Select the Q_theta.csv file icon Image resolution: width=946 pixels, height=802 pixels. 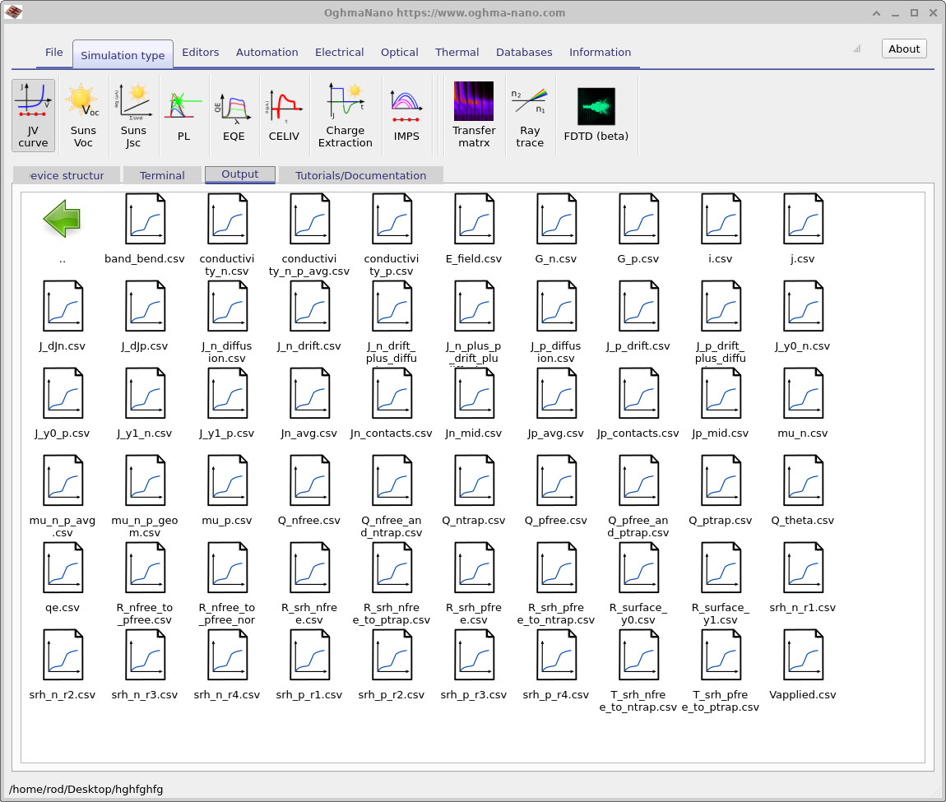pyautogui.click(x=802, y=480)
